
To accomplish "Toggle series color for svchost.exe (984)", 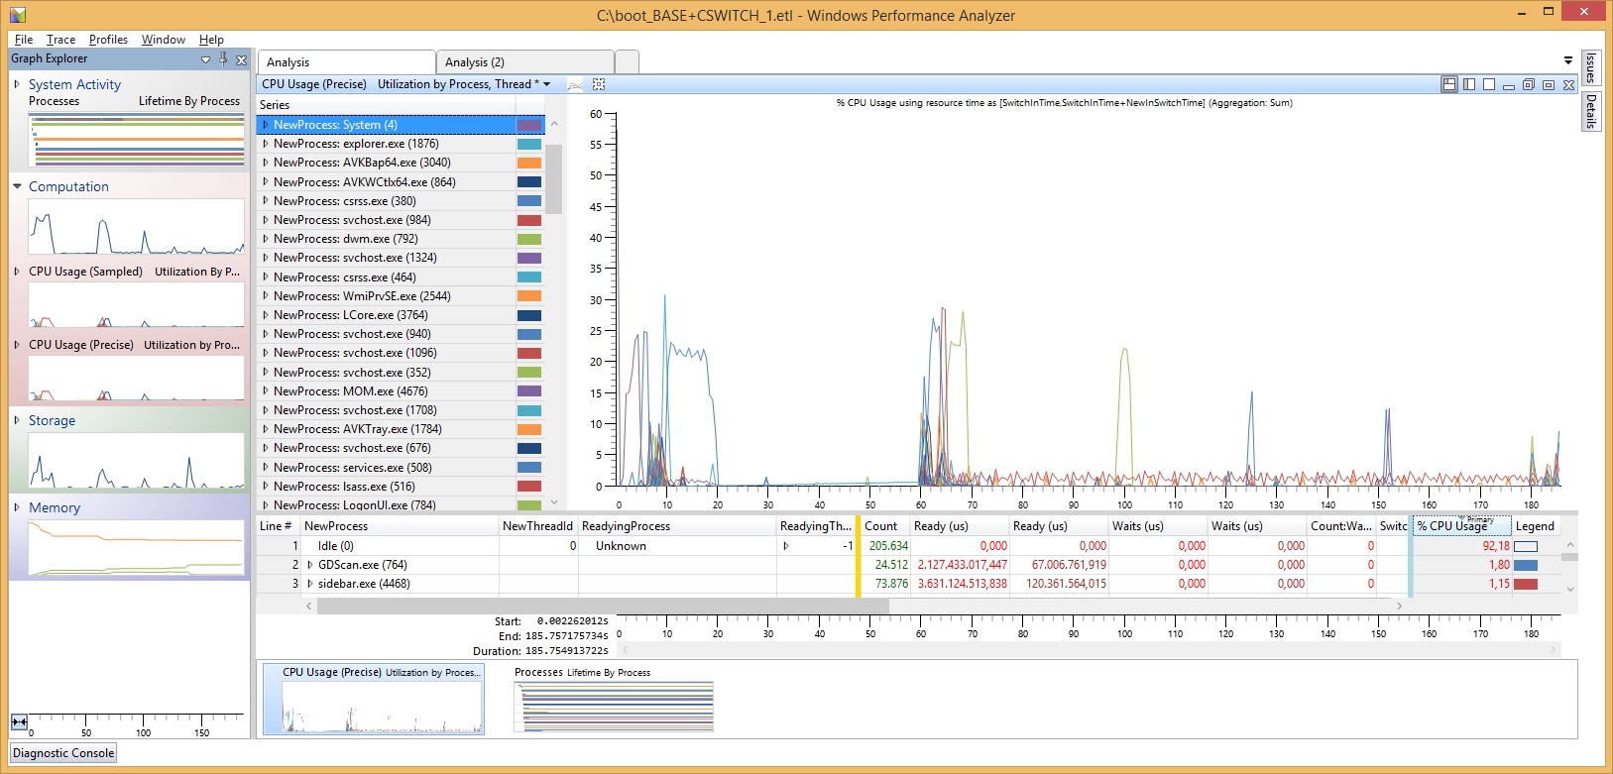I will pyautogui.click(x=529, y=220).
